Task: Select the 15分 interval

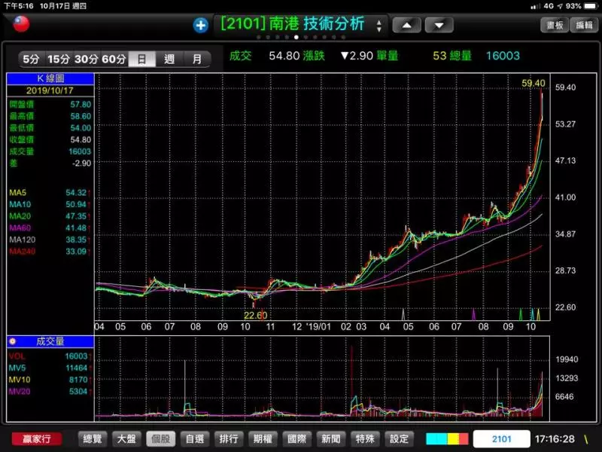Action: [x=59, y=60]
